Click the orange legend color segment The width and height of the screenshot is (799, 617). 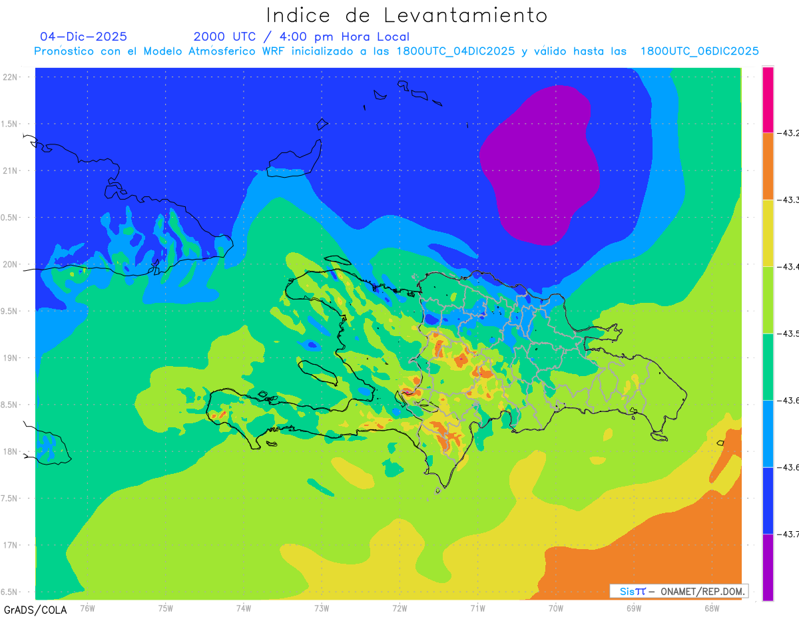pos(768,166)
